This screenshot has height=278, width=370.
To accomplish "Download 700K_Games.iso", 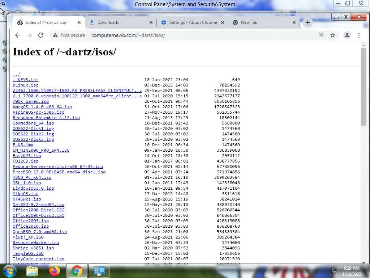I will [31, 101].
